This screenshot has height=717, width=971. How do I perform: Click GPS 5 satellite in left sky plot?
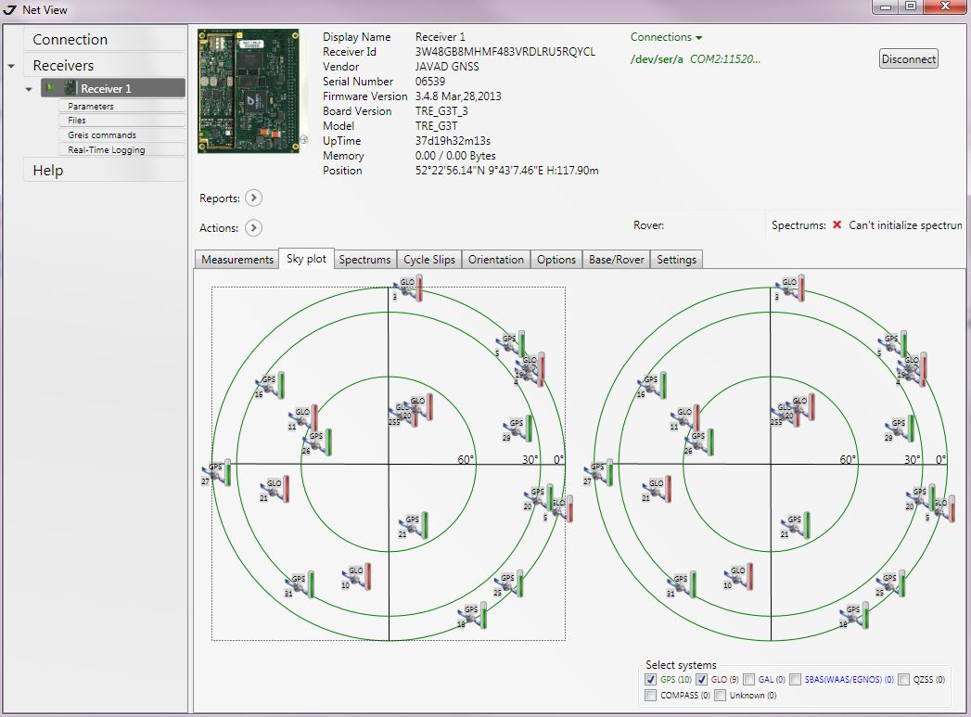[x=510, y=344]
